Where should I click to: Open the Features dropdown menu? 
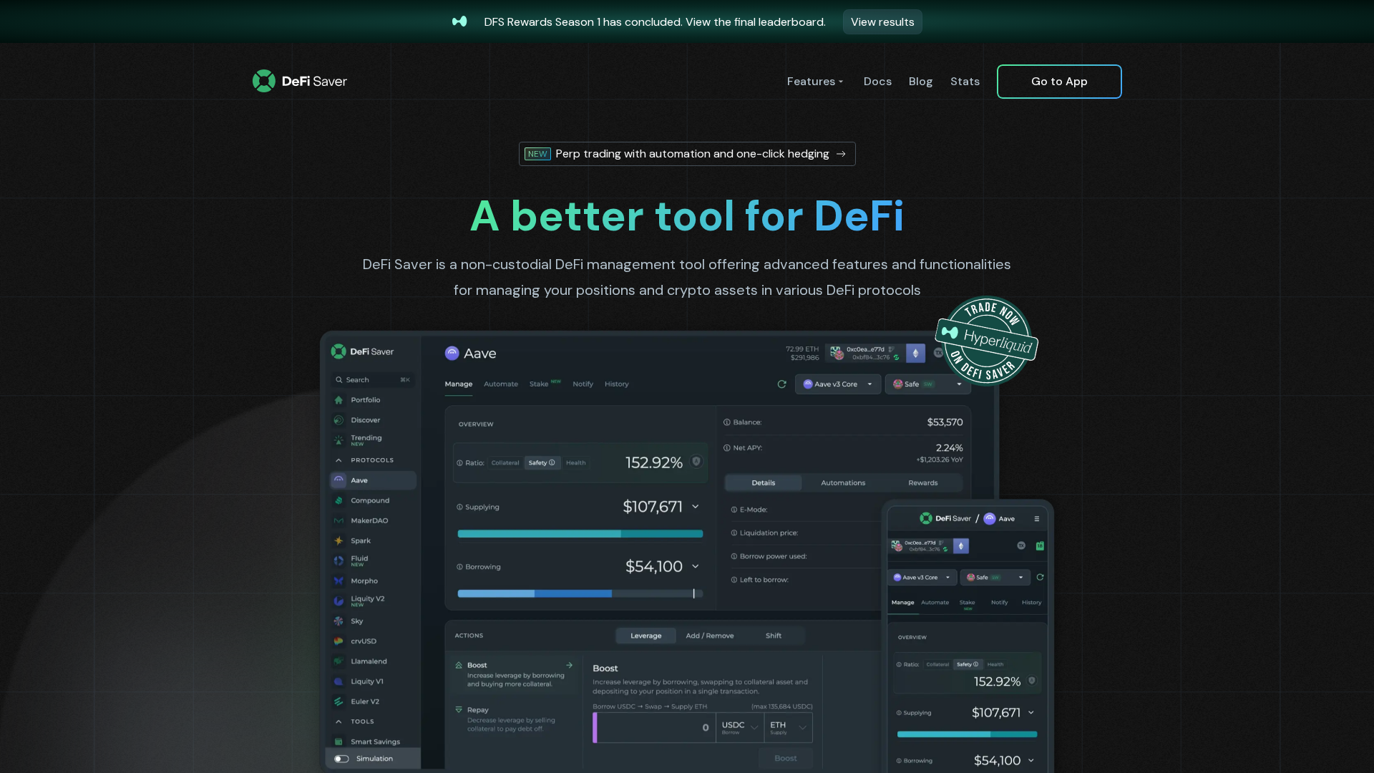[x=815, y=82]
